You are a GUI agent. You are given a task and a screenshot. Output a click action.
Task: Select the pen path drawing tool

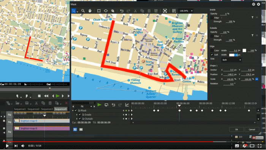tap(112, 11)
